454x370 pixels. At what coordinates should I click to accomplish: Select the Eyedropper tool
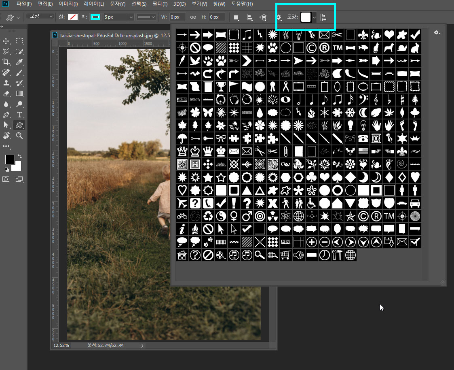tap(19, 62)
